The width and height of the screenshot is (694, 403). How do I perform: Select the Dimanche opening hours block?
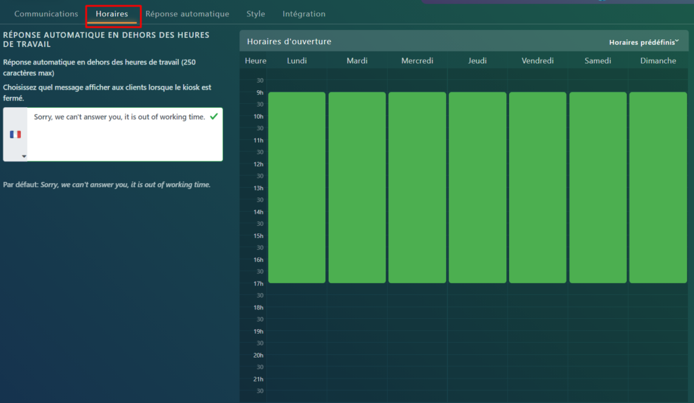pos(657,187)
